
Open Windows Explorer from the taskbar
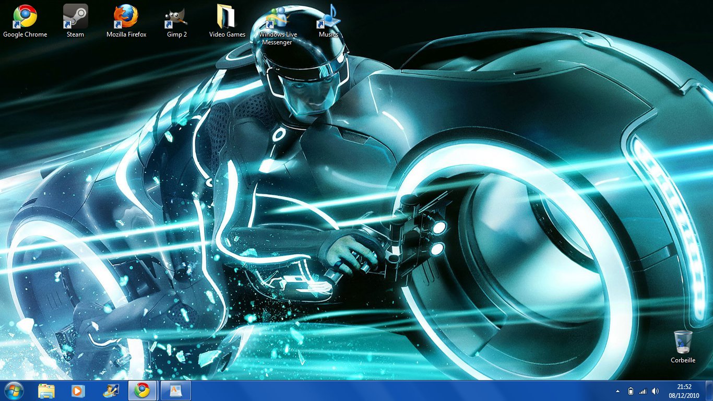(46, 391)
